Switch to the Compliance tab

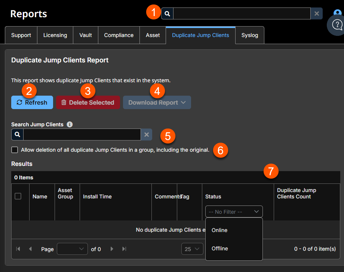pyautogui.click(x=119, y=35)
